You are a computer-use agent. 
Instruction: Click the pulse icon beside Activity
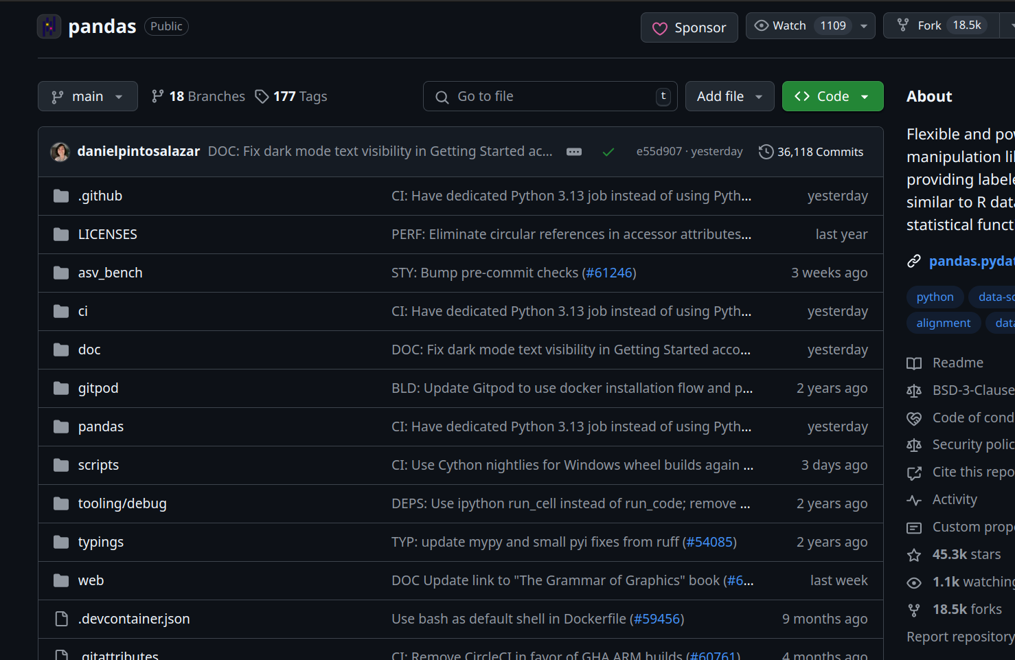(x=914, y=500)
